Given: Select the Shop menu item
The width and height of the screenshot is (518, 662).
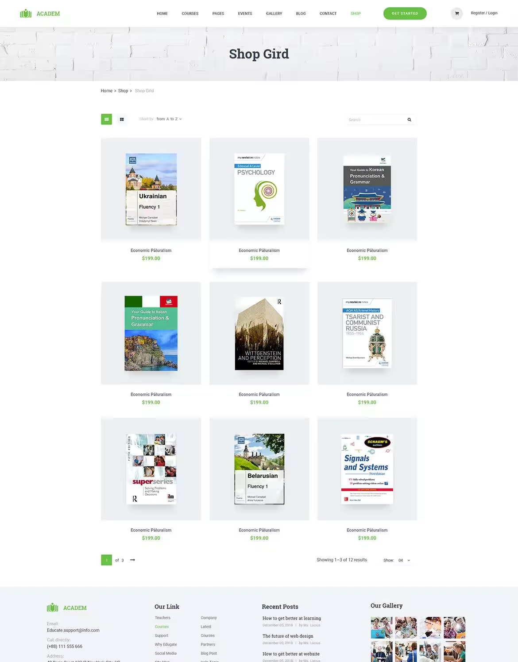Looking at the screenshot, I should coord(356,14).
